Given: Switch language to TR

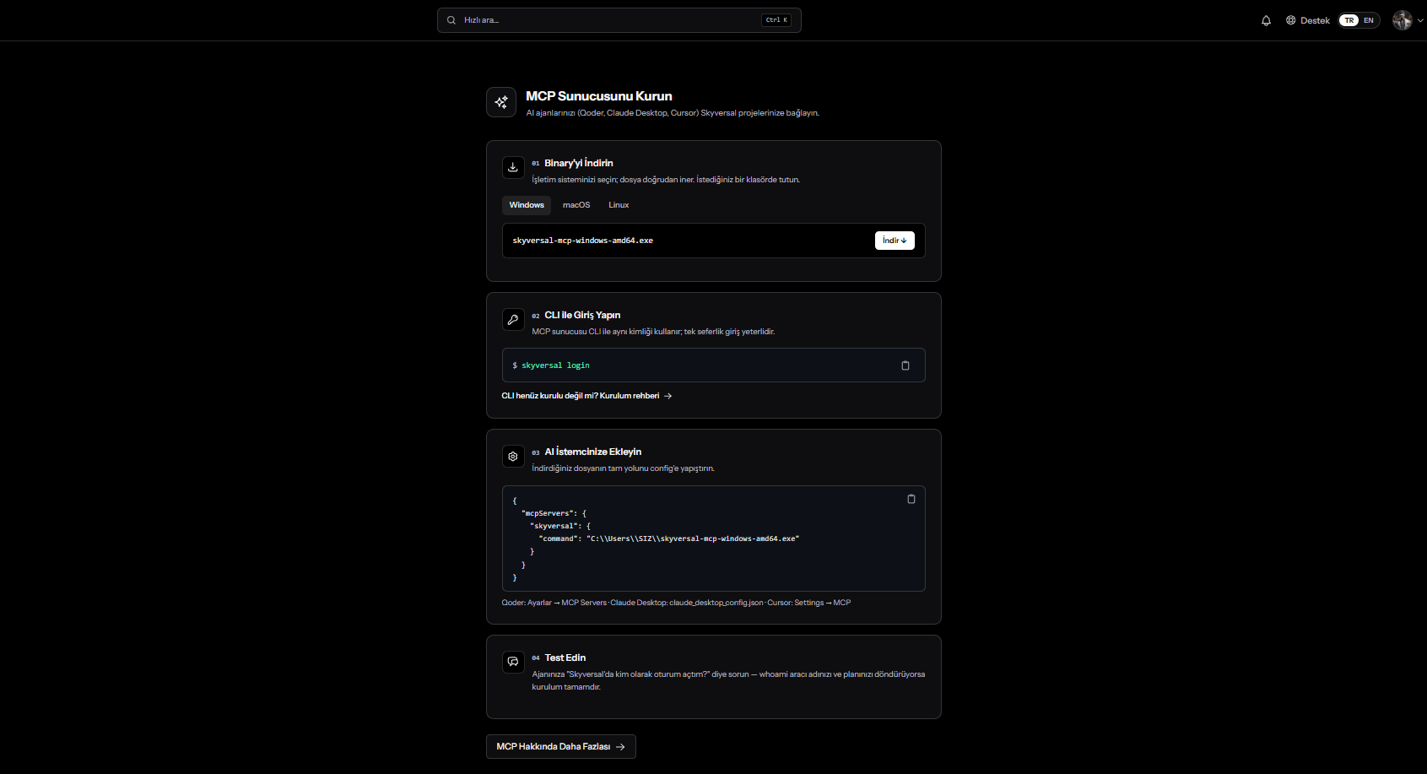Looking at the screenshot, I should tap(1349, 20).
